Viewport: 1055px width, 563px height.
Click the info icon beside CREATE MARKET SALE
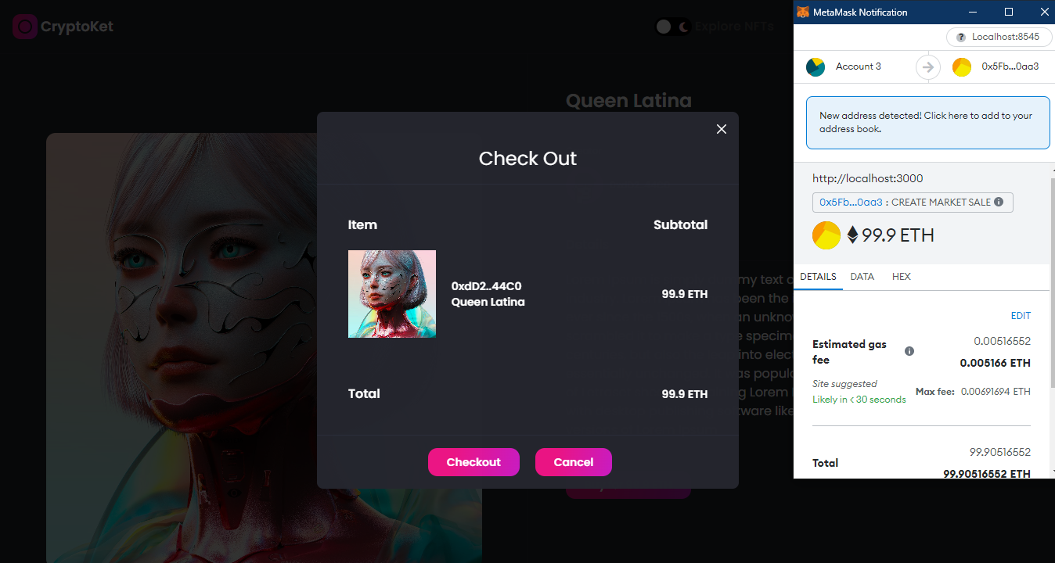(999, 202)
